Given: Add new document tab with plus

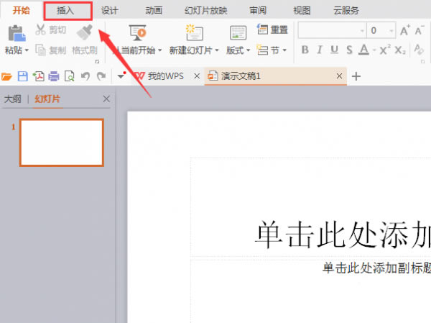Looking at the screenshot, I should coord(356,76).
